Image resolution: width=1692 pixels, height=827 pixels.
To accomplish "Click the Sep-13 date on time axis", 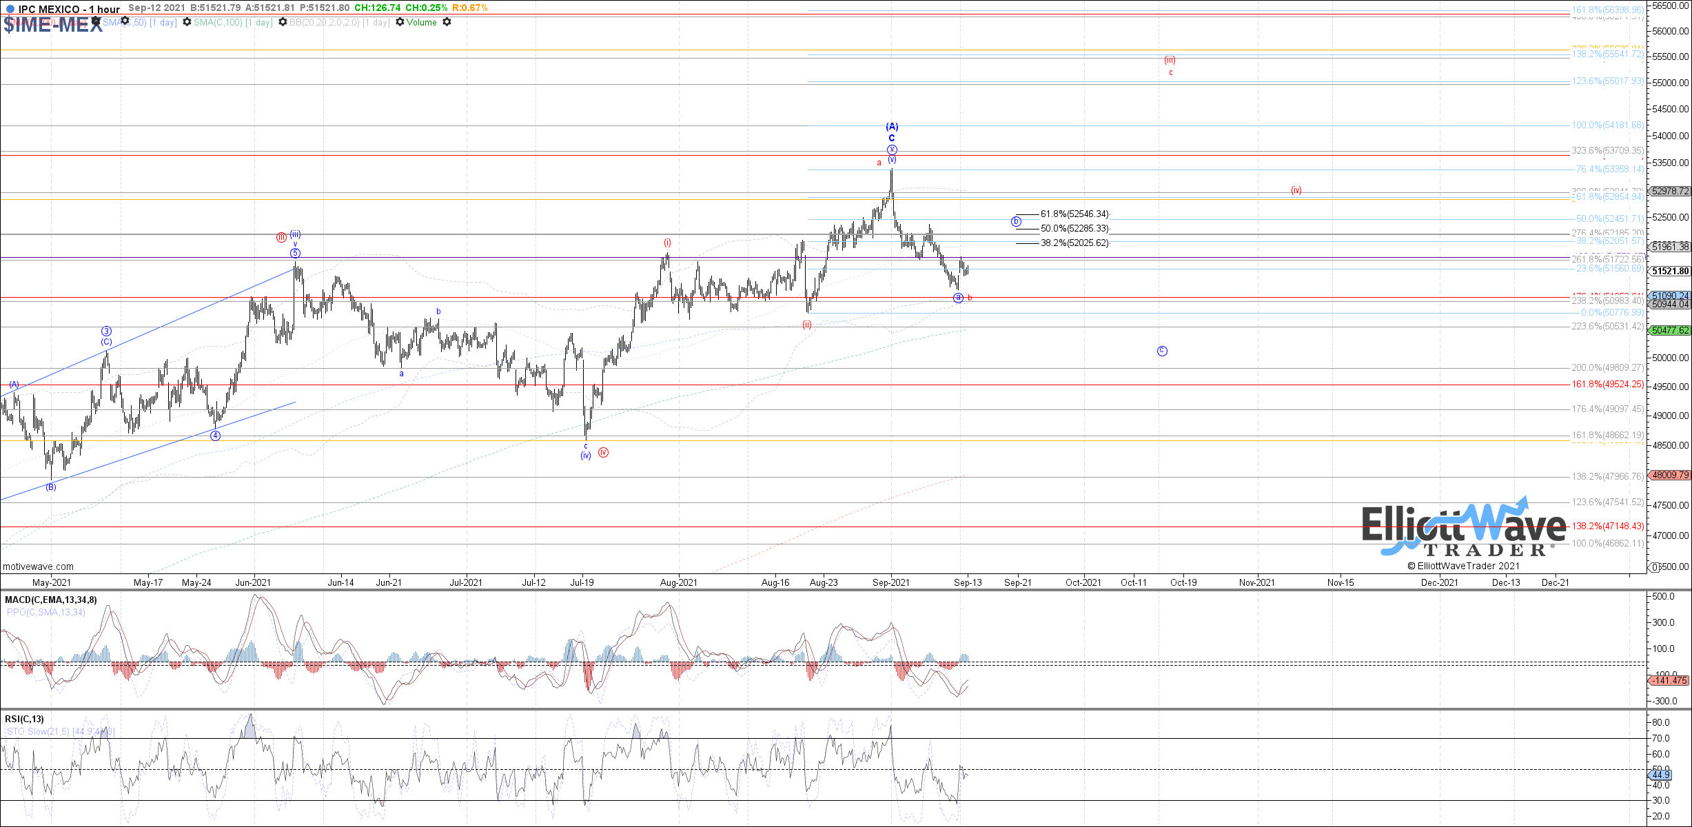I will (x=968, y=582).
